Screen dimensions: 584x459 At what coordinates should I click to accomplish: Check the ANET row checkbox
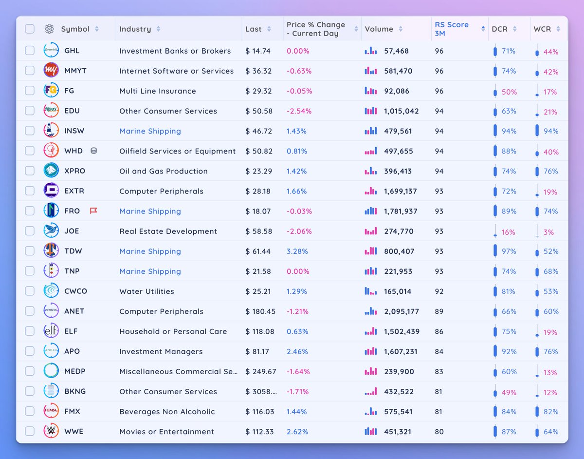[x=30, y=311]
